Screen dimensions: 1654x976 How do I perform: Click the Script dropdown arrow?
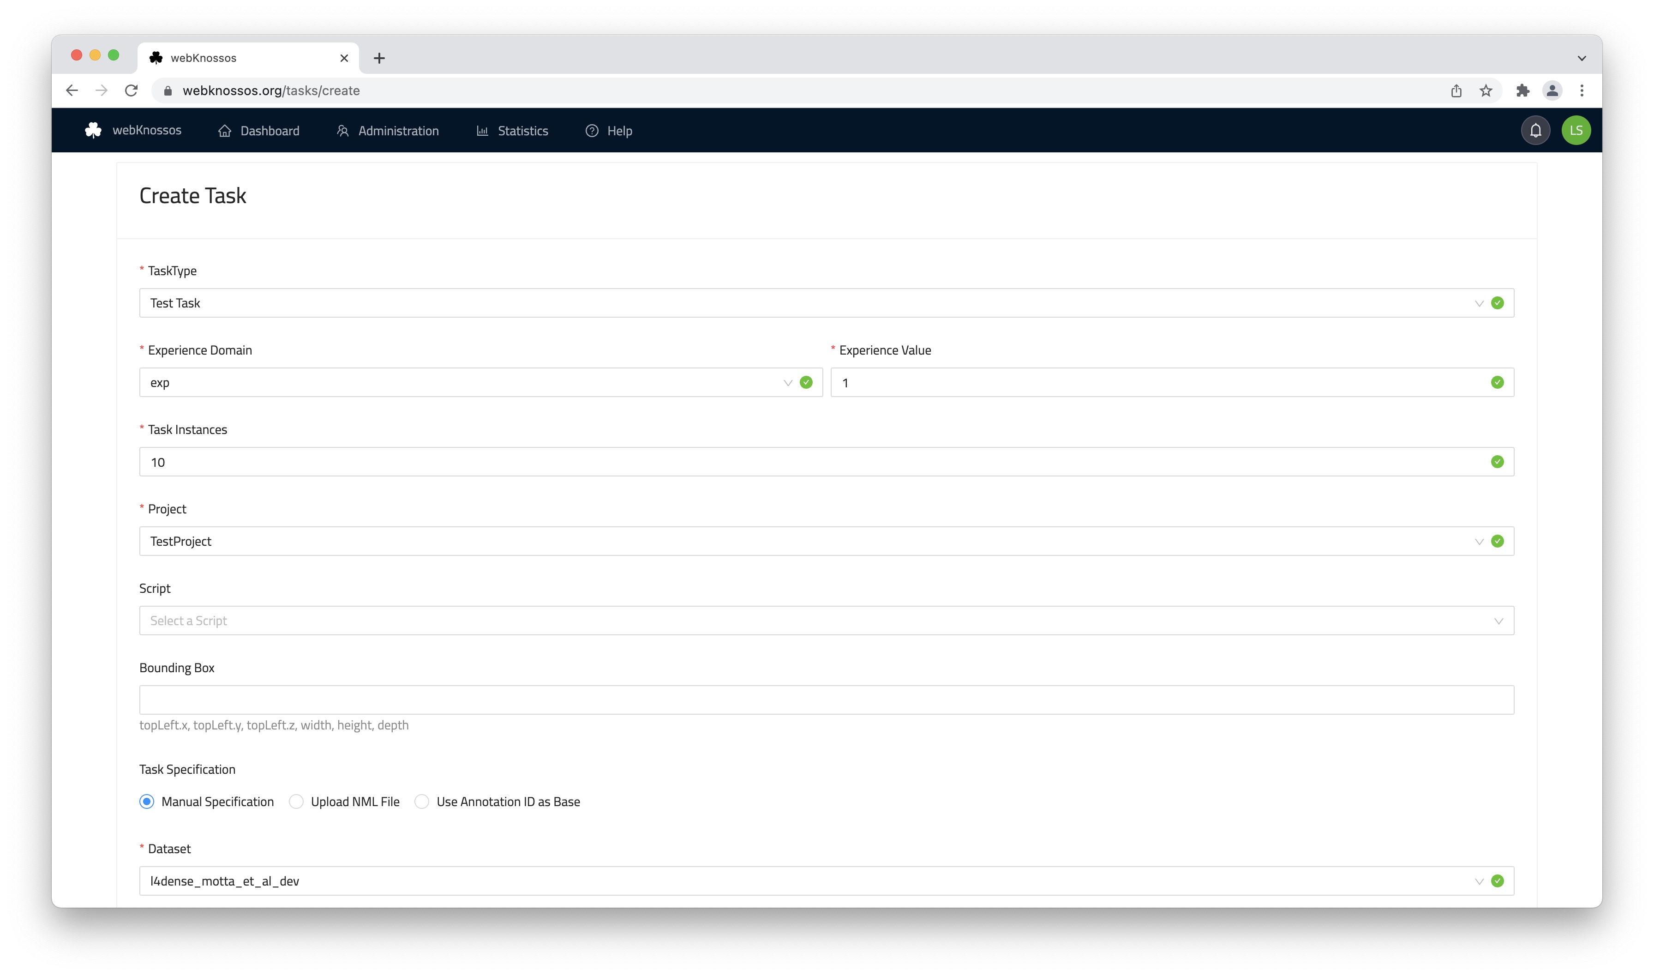pyautogui.click(x=1498, y=621)
